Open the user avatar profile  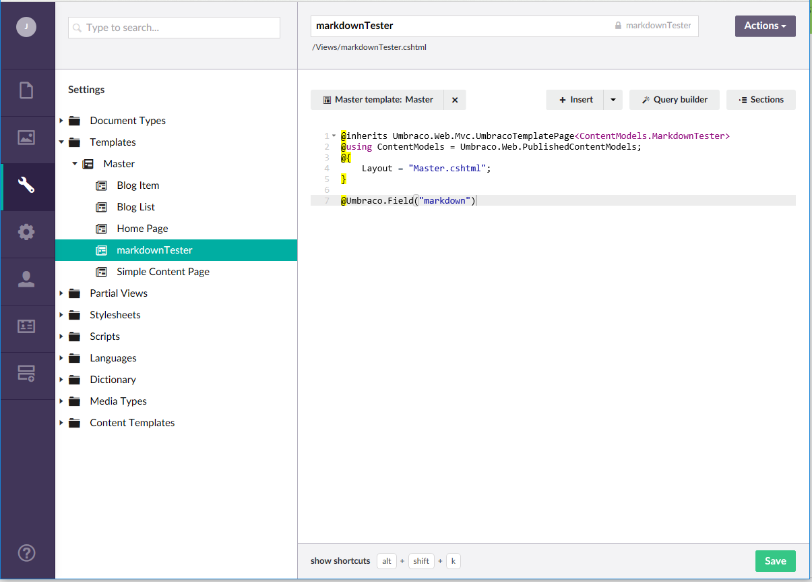click(x=26, y=27)
